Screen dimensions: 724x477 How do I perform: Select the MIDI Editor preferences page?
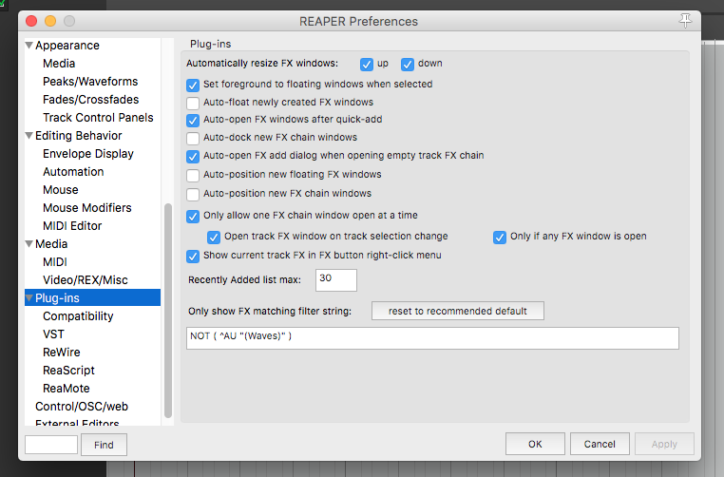click(72, 226)
